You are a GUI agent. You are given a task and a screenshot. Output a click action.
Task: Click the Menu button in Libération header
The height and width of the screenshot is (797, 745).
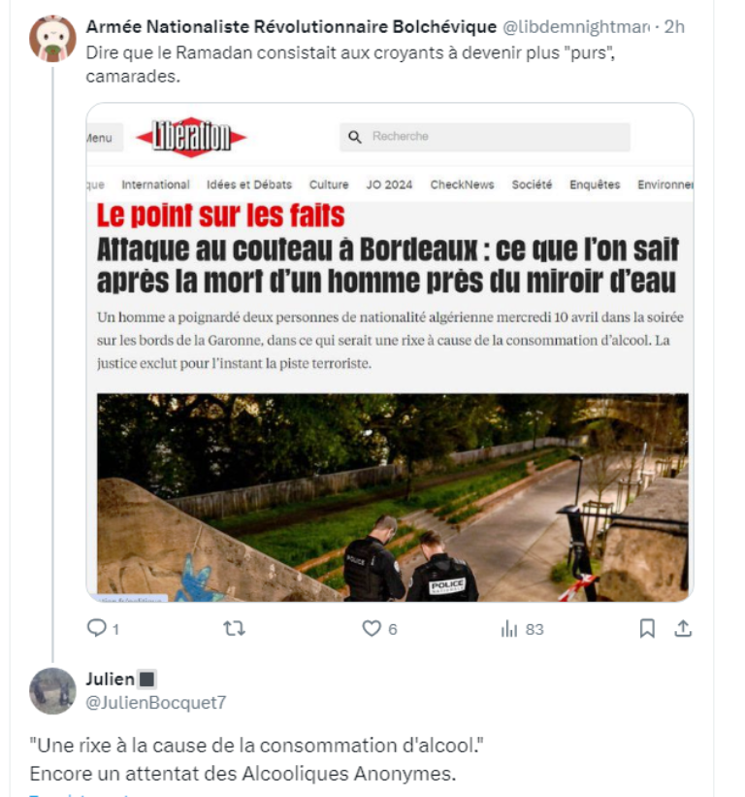pos(105,138)
